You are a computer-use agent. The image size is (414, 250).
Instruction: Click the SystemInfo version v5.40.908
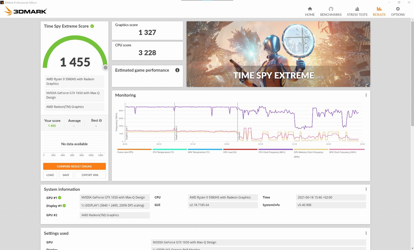[x=331, y=205]
